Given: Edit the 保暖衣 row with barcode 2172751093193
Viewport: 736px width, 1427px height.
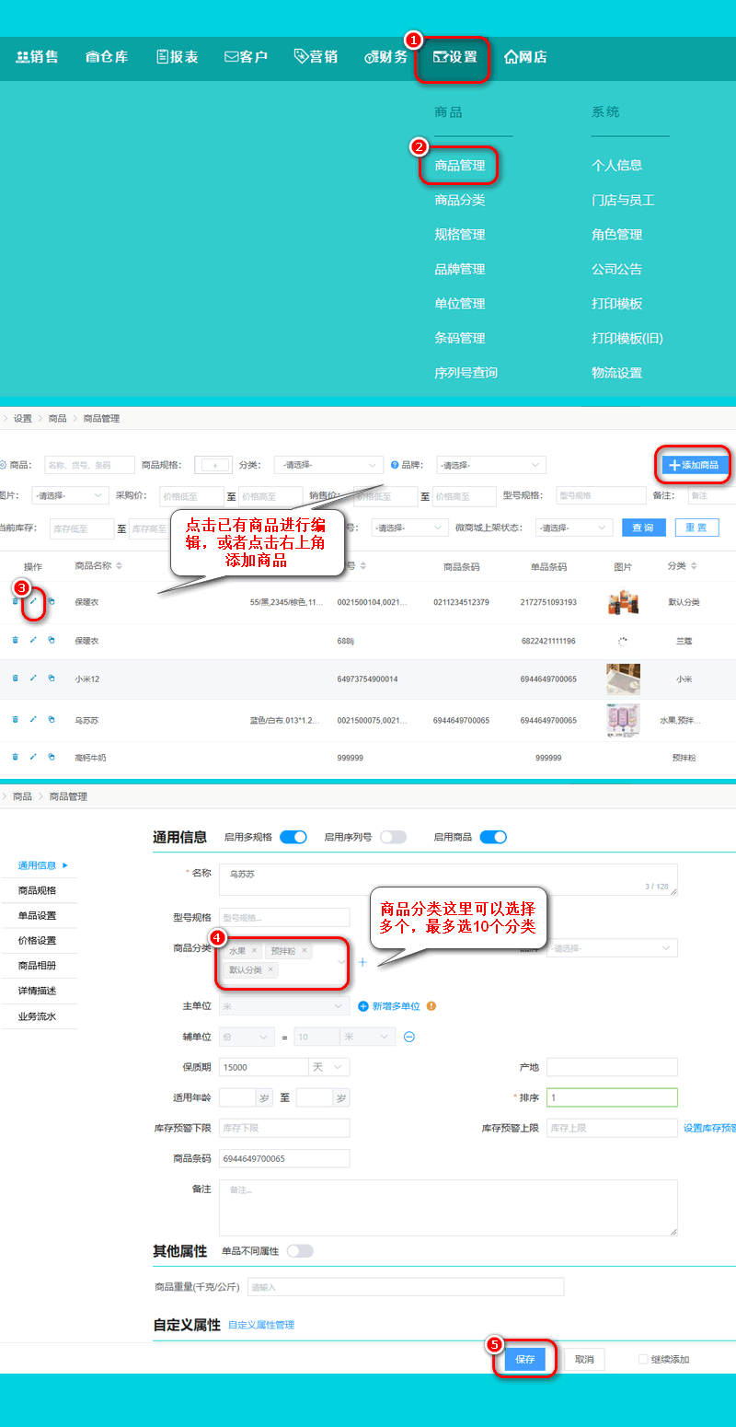Looking at the screenshot, I should (x=33, y=601).
